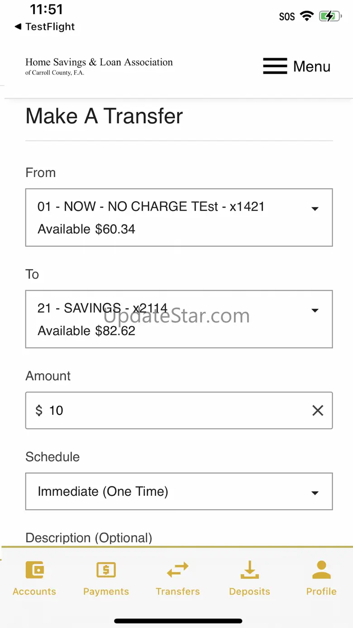Return to TestFlight via back arrow
Image resolution: width=353 pixels, height=628 pixels.
point(18,27)
